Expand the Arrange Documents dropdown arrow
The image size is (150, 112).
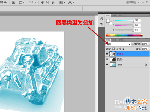(x=64, y=2)
